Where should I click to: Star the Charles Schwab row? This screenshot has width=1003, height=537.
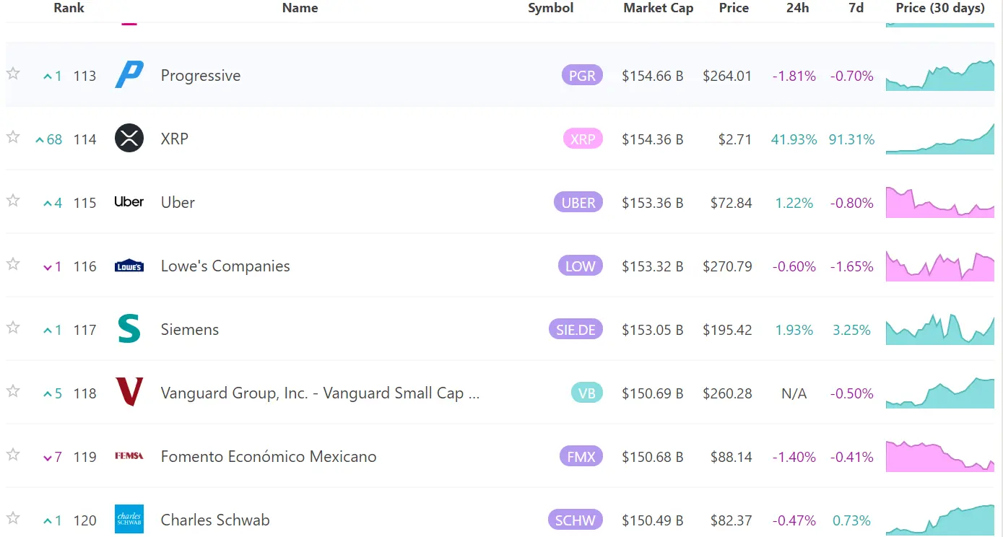click(12, 518)
